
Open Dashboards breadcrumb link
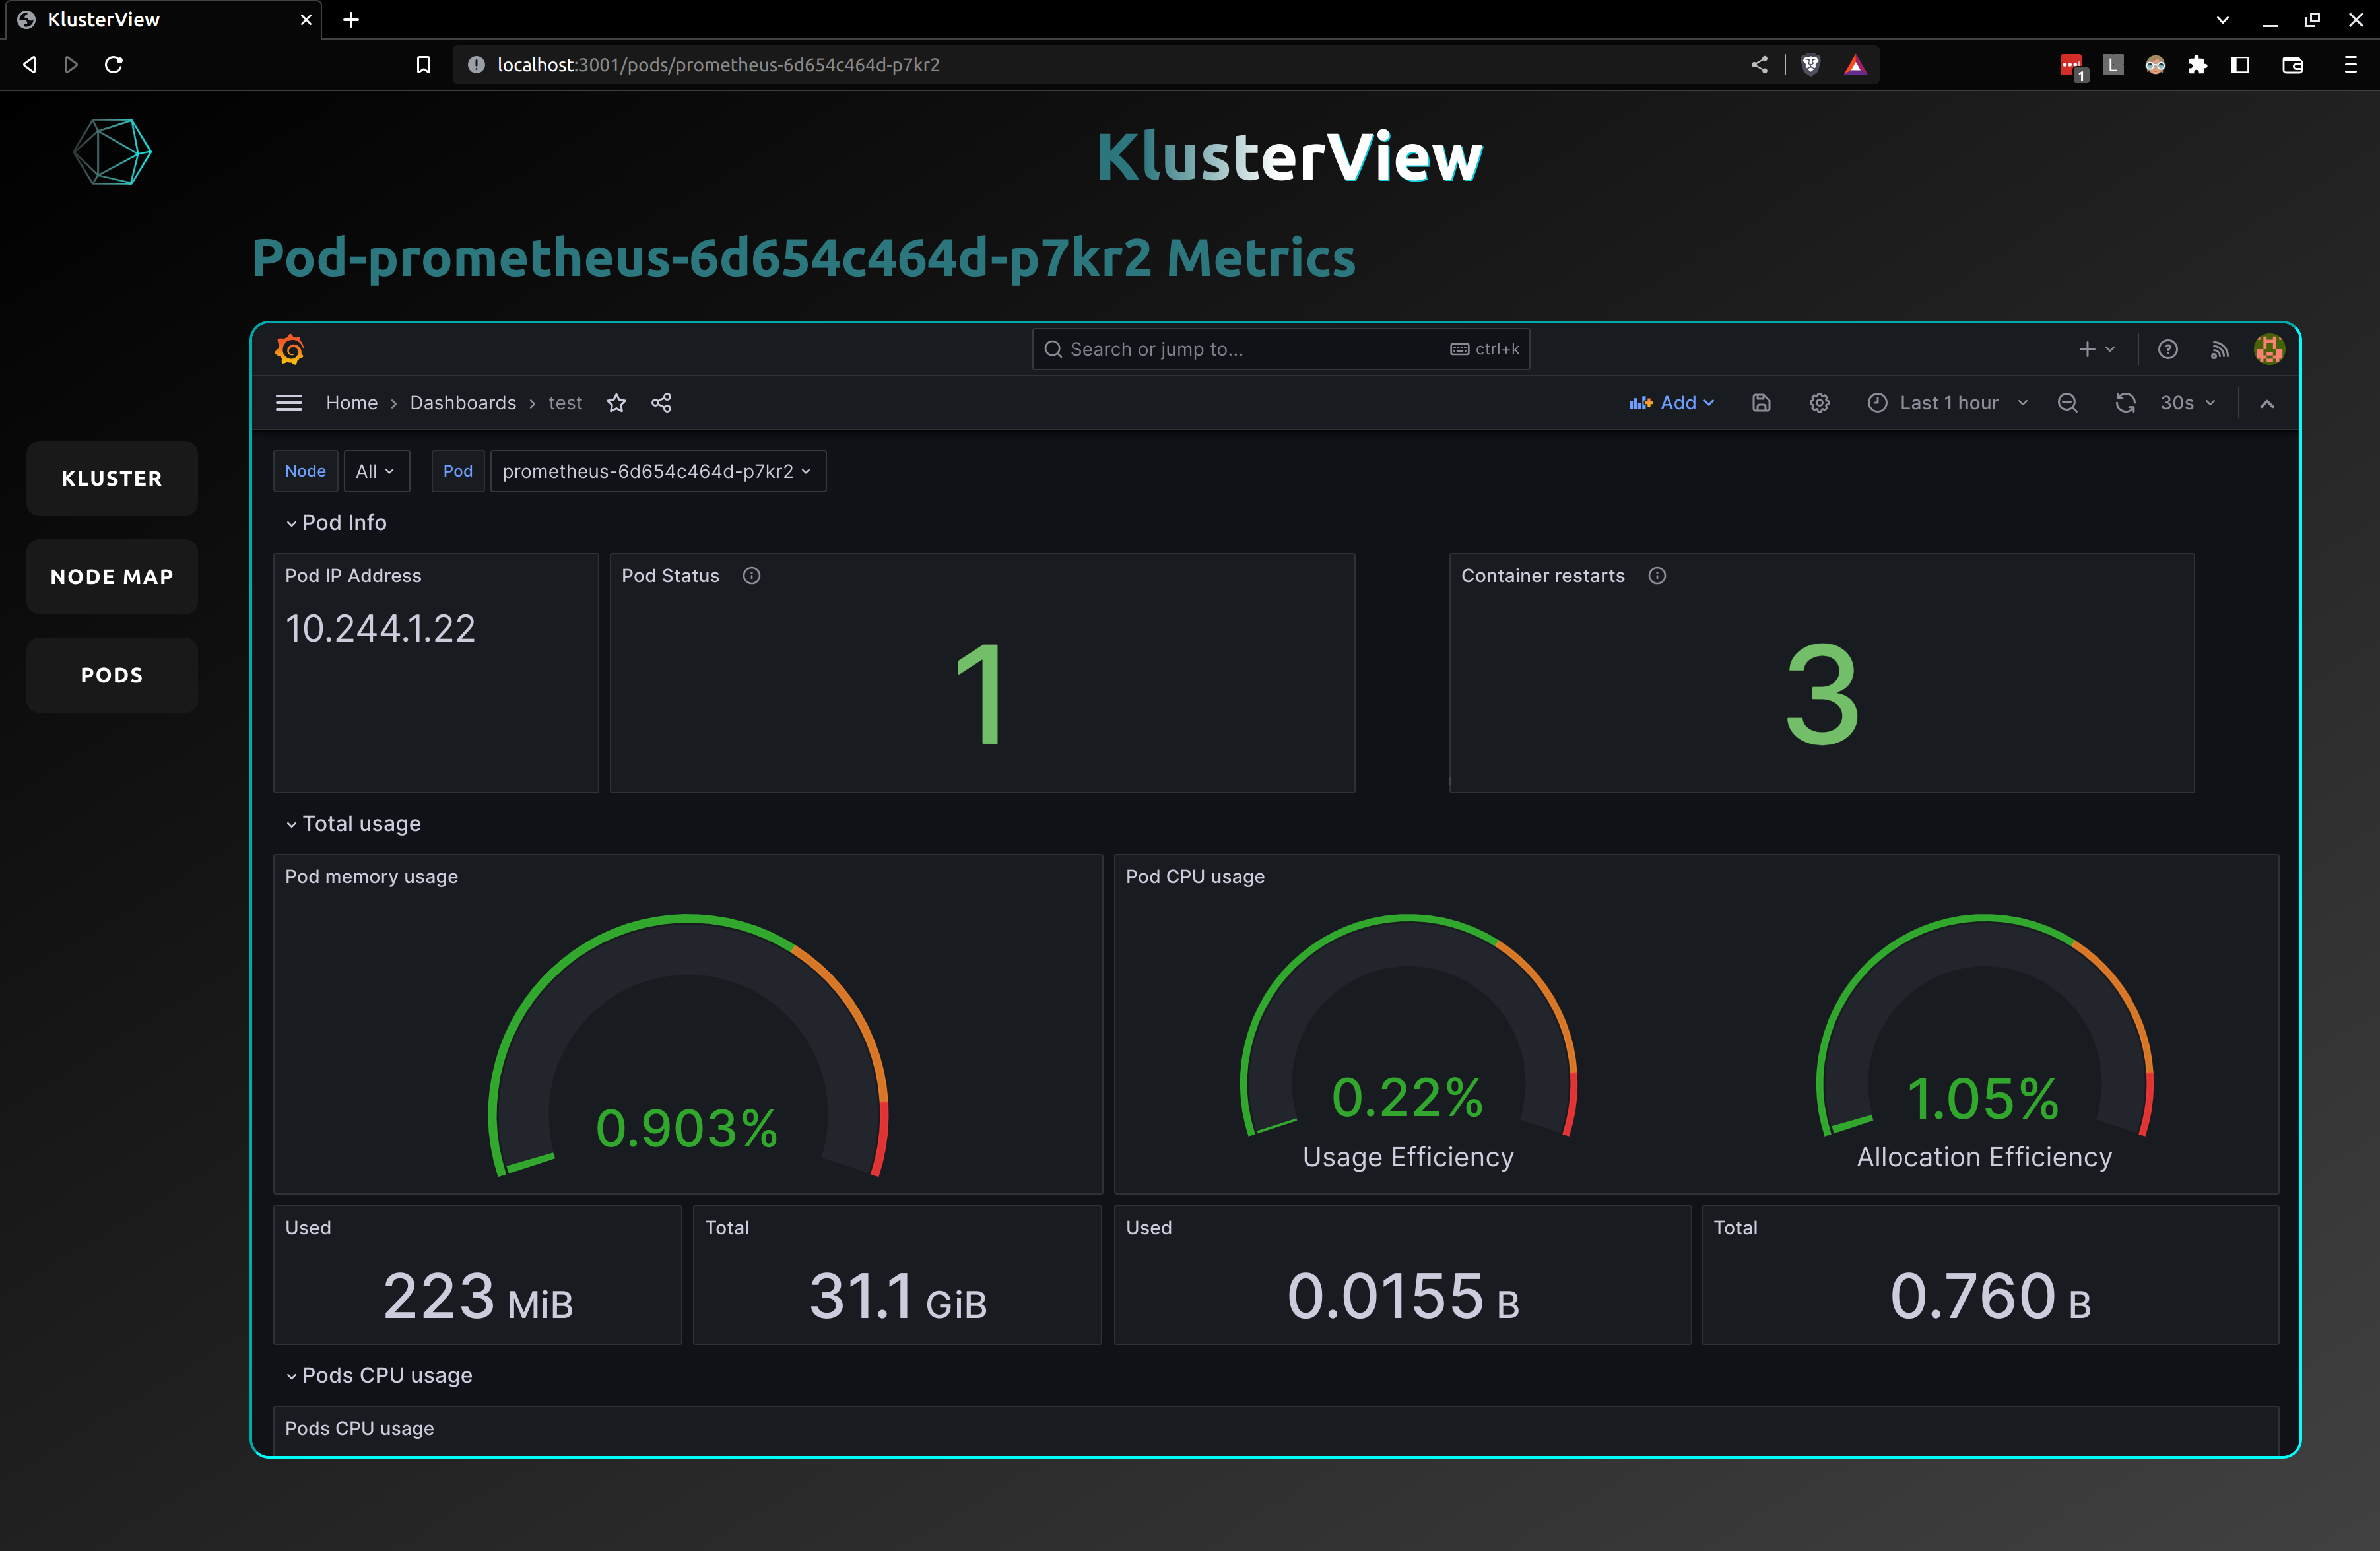[x=463, y=403]
